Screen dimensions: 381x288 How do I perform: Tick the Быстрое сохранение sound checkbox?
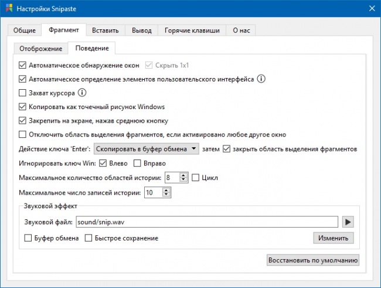pyautogui.click(x=89, y=238)
